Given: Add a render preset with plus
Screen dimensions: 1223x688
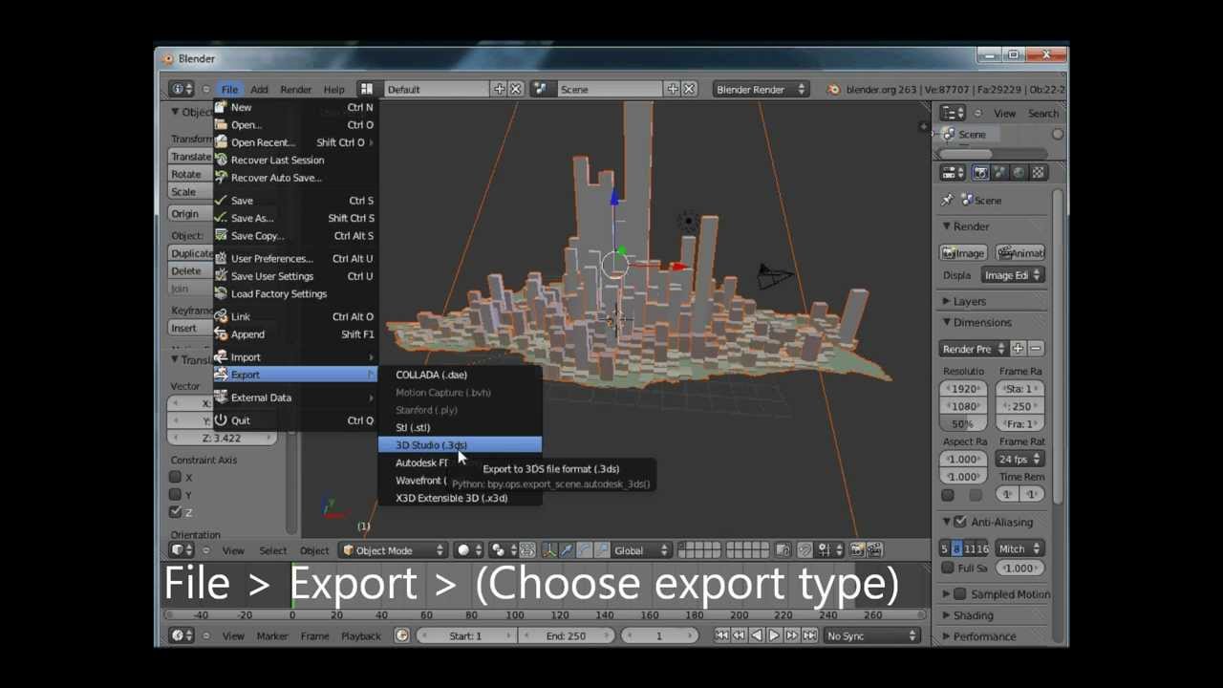Looking at the screenshot, I should pos(1018,349).
